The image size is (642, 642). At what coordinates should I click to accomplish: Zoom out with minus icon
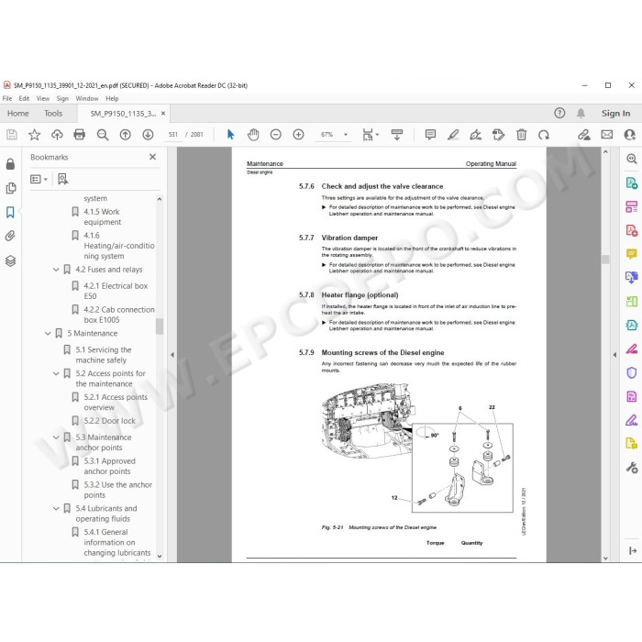point(276,134)
